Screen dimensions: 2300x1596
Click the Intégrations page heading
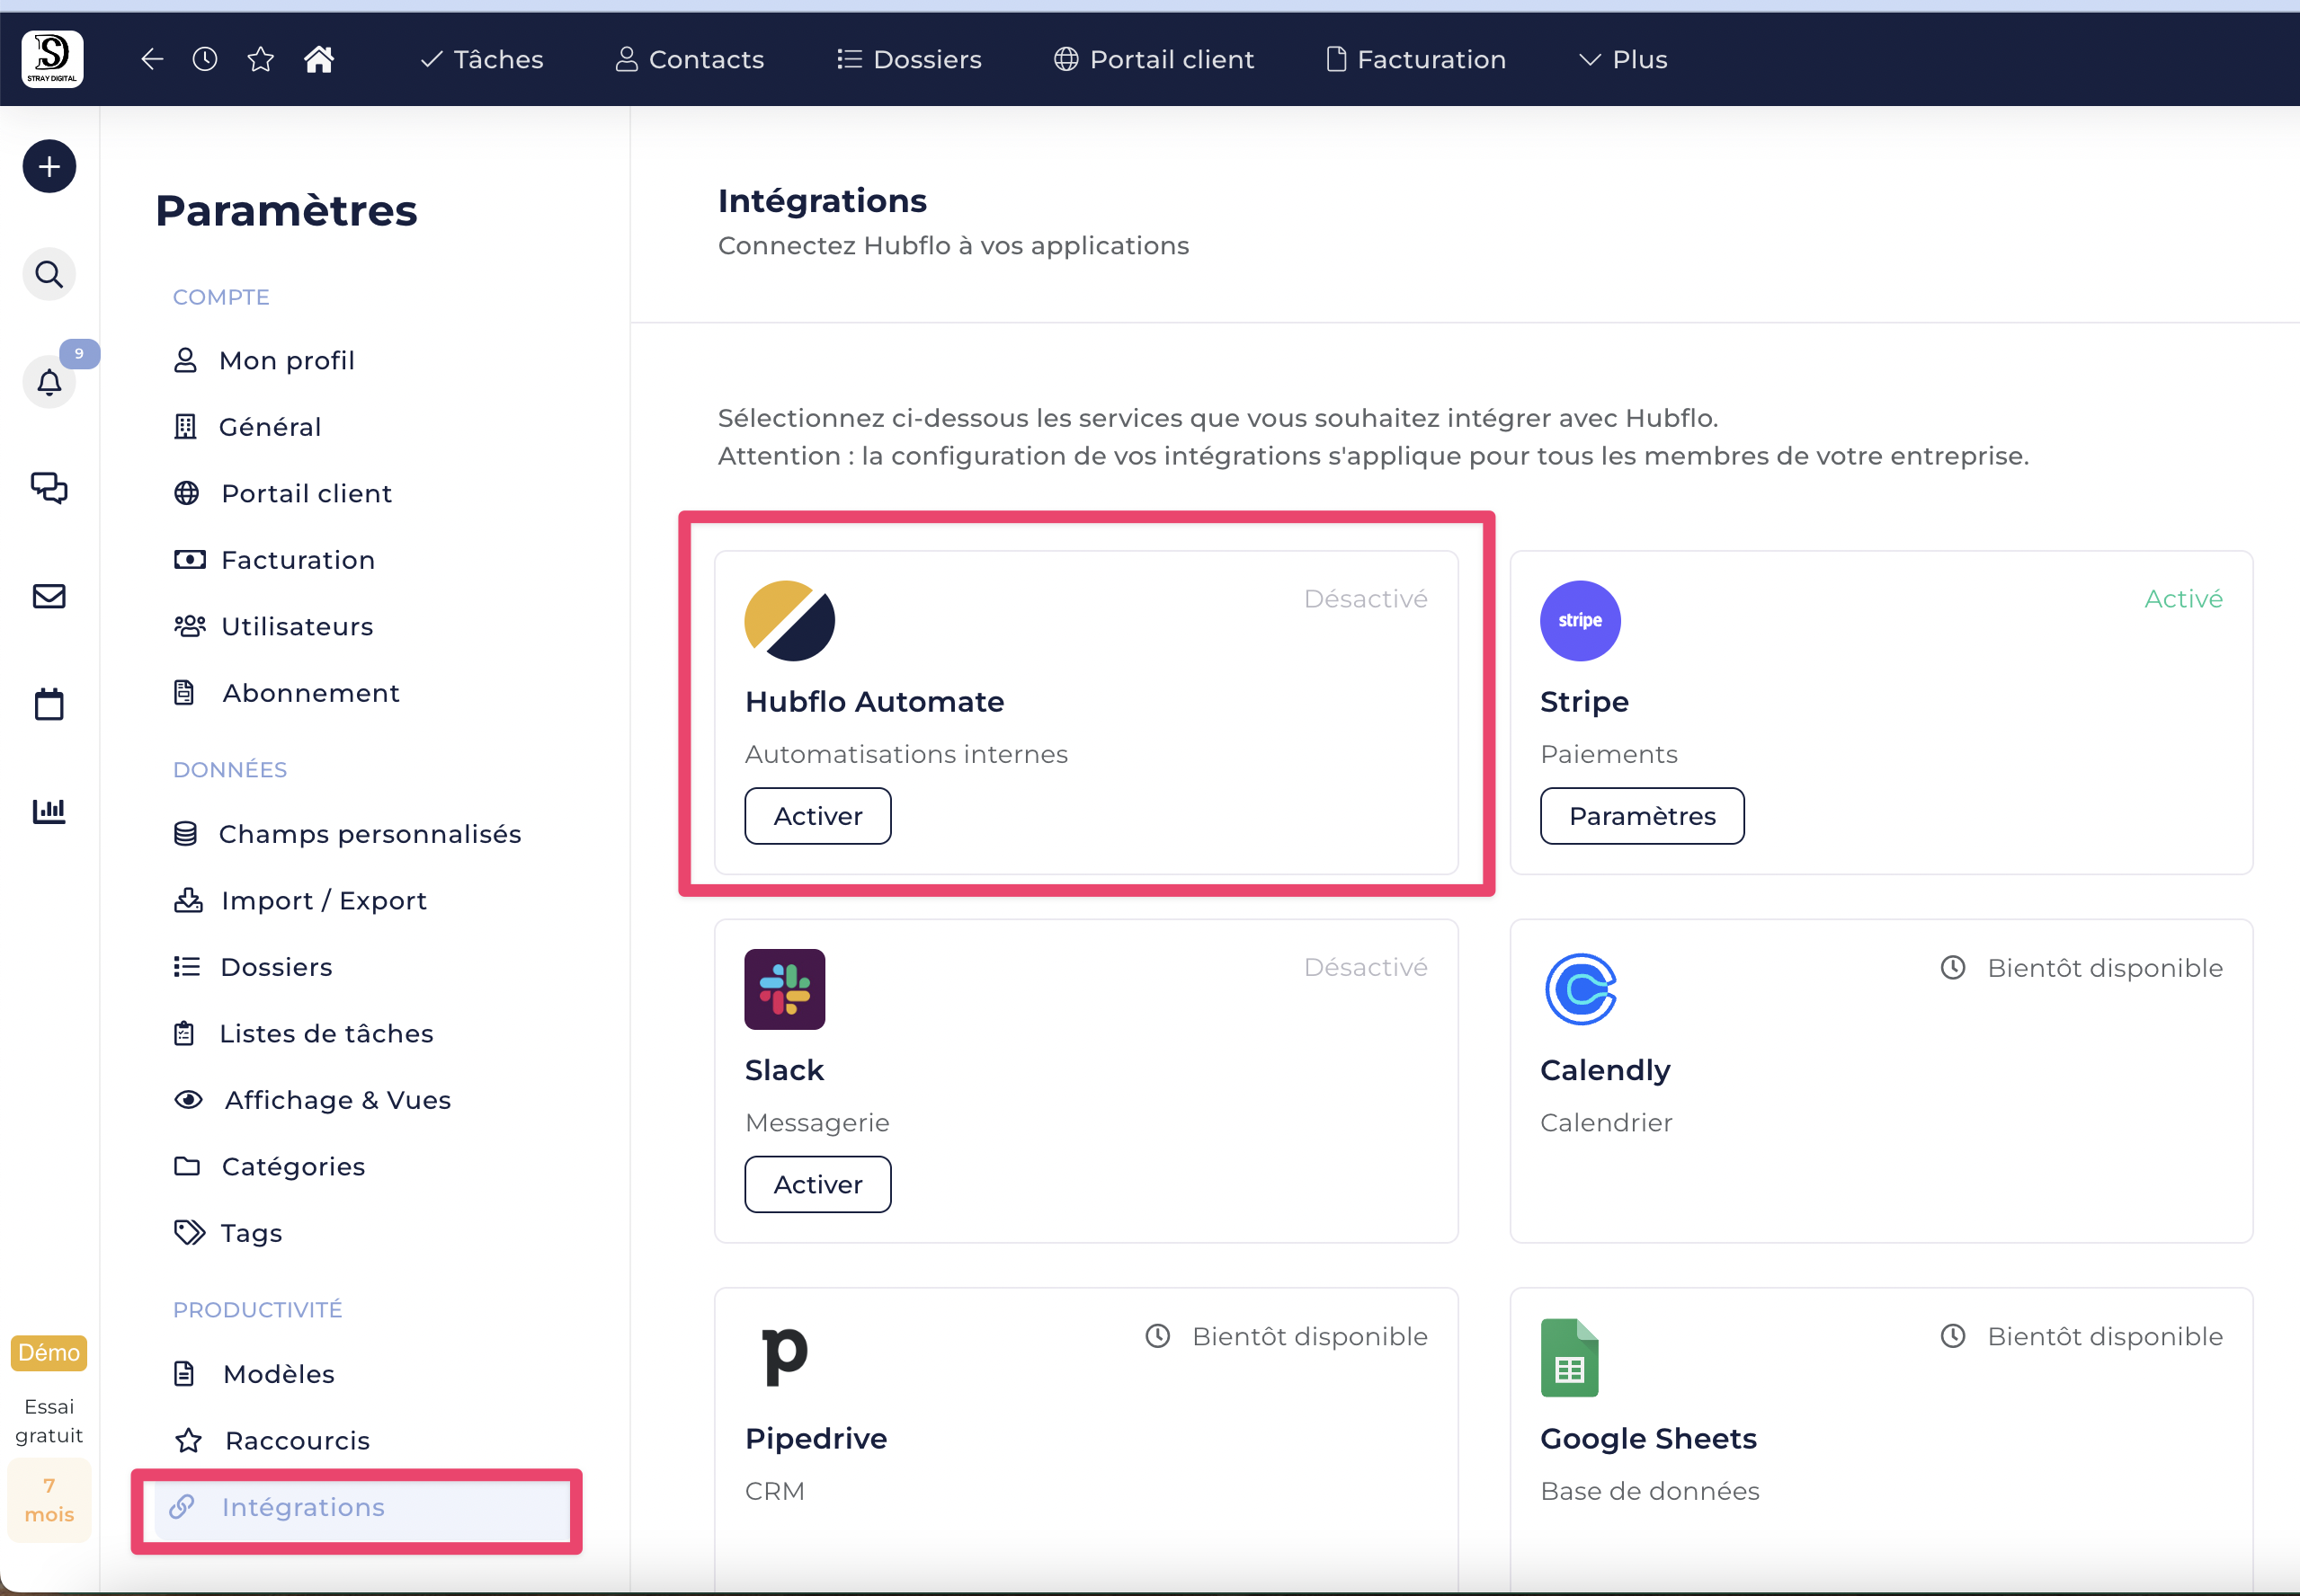[x=823, y=201]
